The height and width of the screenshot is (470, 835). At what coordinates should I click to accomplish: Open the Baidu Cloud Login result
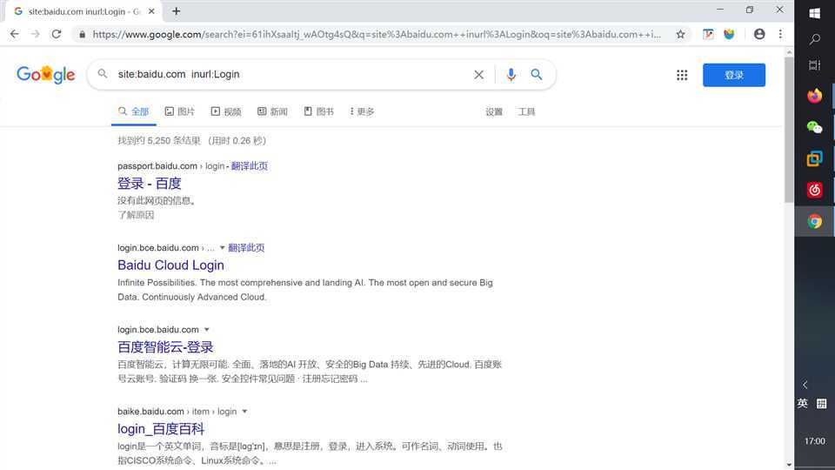click(x=171, y=265)
